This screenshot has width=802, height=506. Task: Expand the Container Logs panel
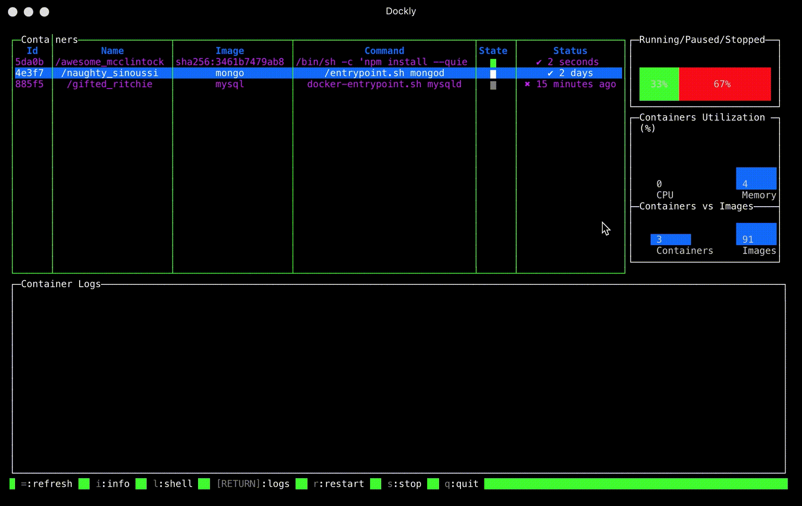[x=61, y=283]
